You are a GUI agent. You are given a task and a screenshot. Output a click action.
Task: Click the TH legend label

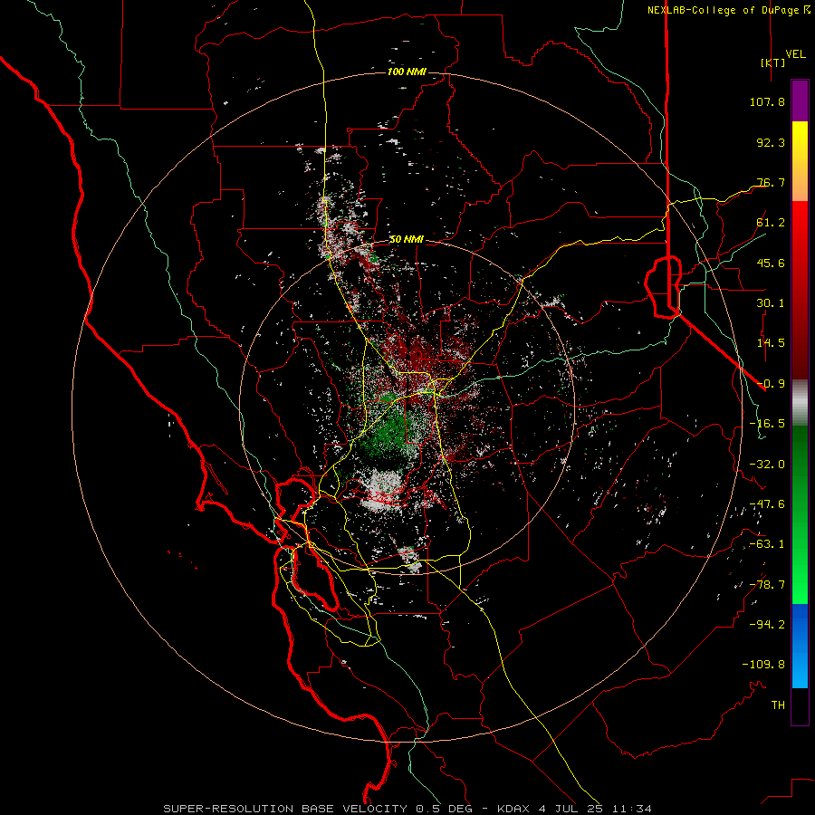[x=778, y=705]
